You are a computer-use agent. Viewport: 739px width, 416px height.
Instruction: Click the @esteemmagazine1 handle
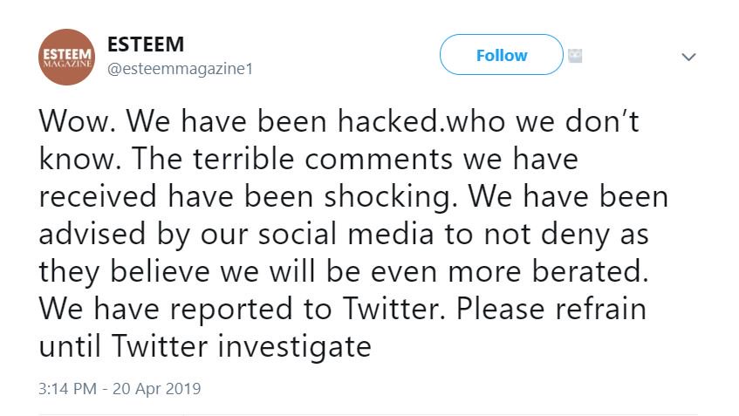(x=179, y=69)
